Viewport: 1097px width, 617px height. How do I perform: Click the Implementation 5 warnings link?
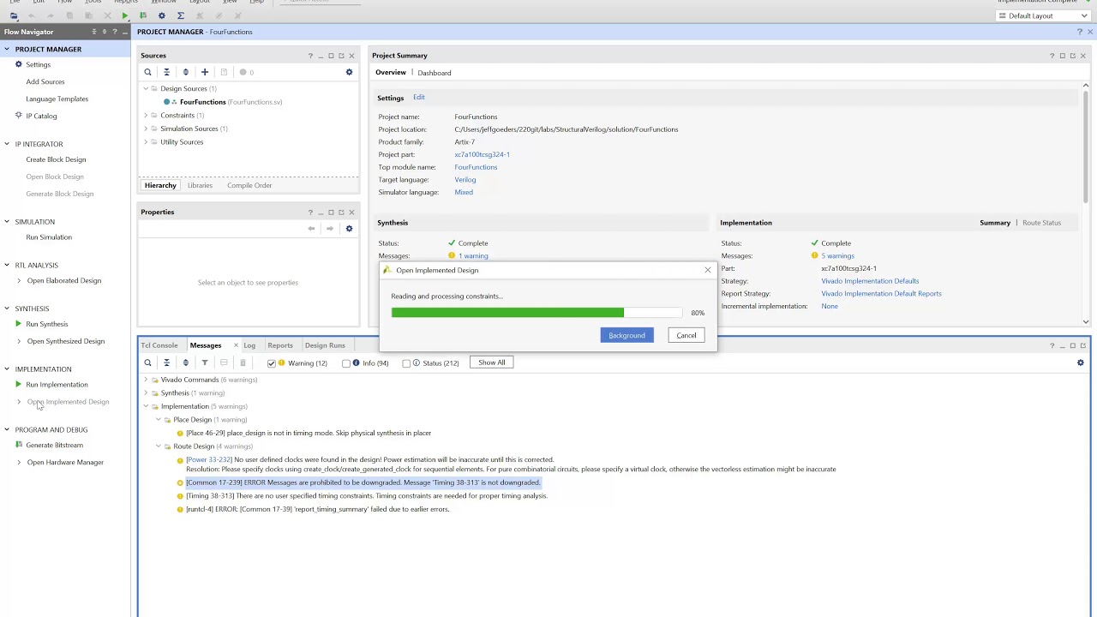point(837,255)
